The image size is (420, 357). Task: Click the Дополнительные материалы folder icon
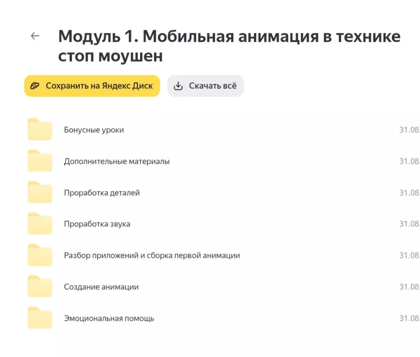tap(40, 160)
